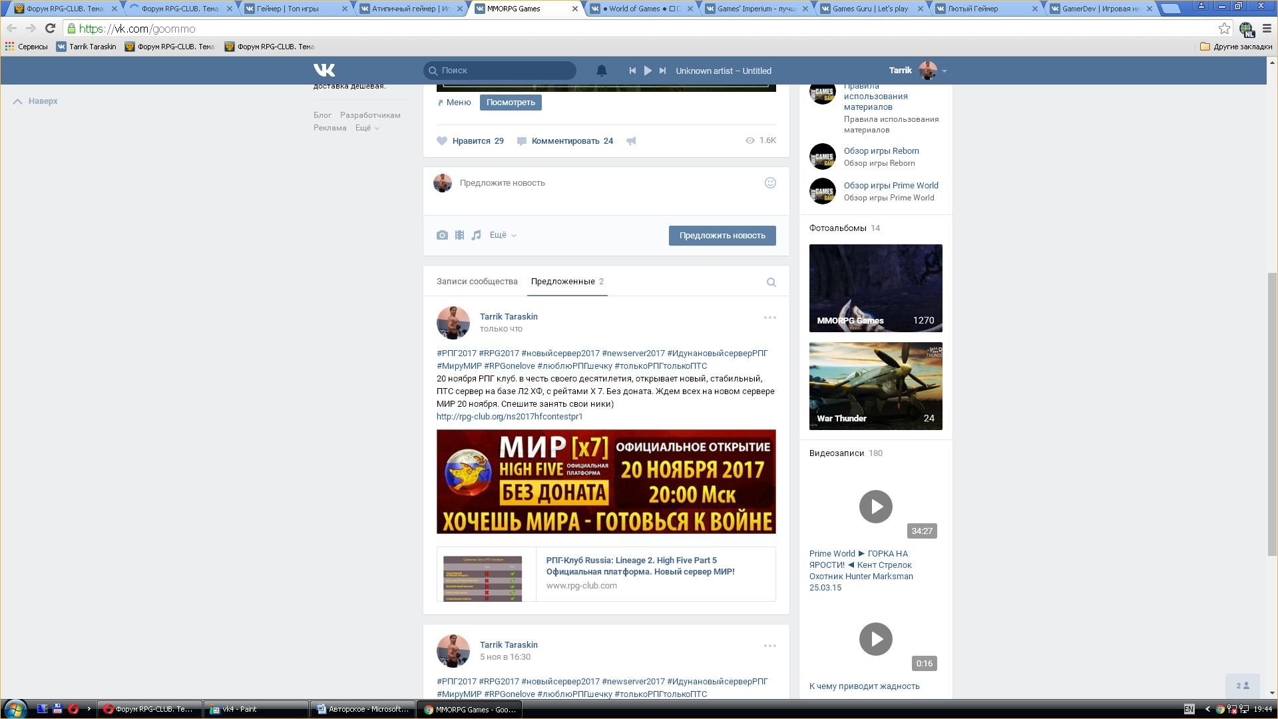Play the 0:16 video
The height and width of the screenshot is (719, 1278).
click(x=876, y=639)
